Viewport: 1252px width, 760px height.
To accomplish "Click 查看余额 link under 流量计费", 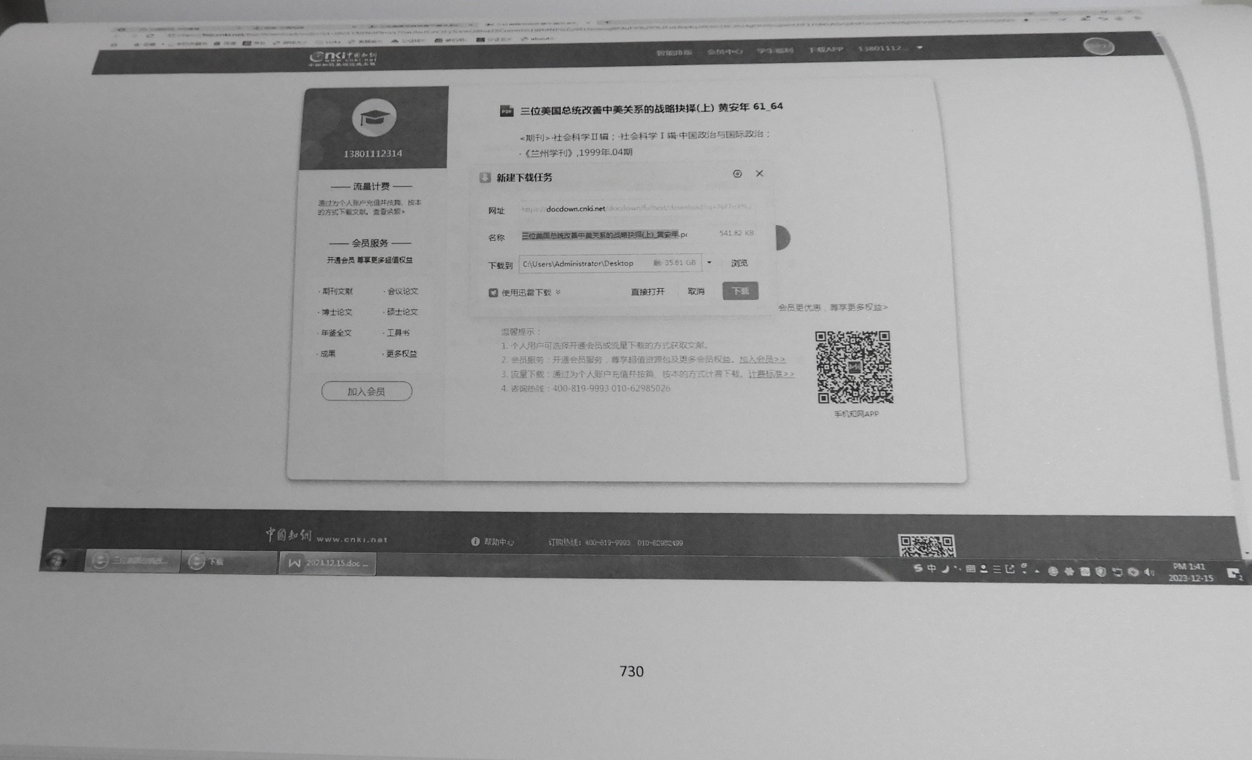I will [x=388, y=211].
